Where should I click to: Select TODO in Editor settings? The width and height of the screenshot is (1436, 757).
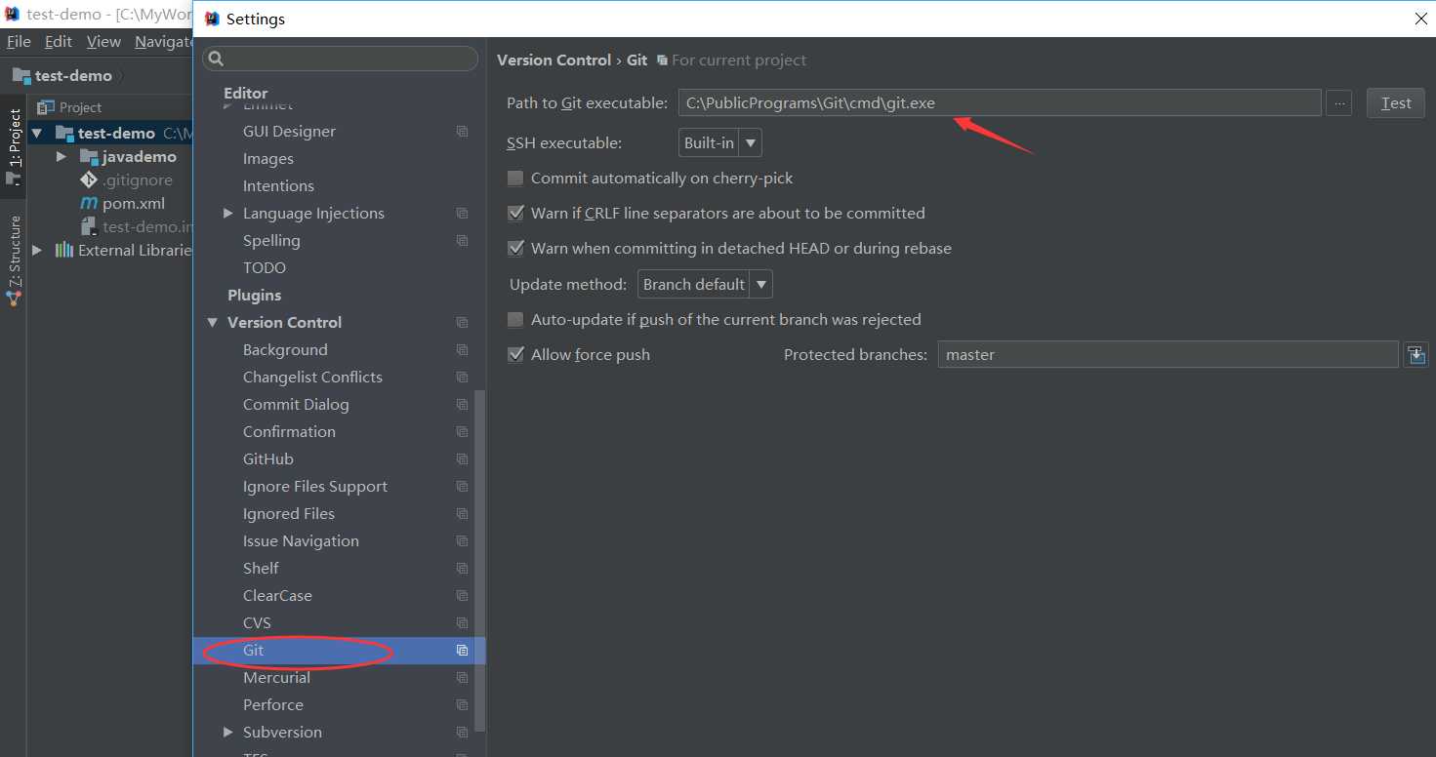(x=264, y=268)
